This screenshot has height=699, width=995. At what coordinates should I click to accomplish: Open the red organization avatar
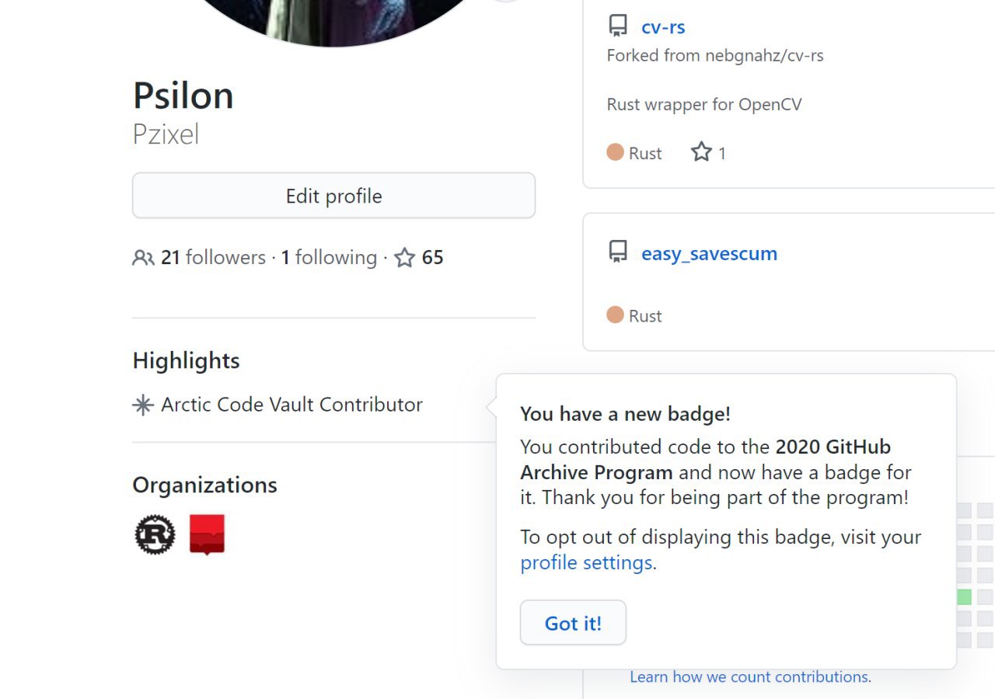tap(207, 534)
